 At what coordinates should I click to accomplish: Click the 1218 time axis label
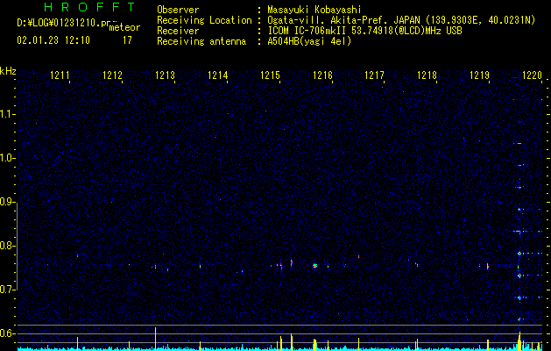tap(427, 75)
